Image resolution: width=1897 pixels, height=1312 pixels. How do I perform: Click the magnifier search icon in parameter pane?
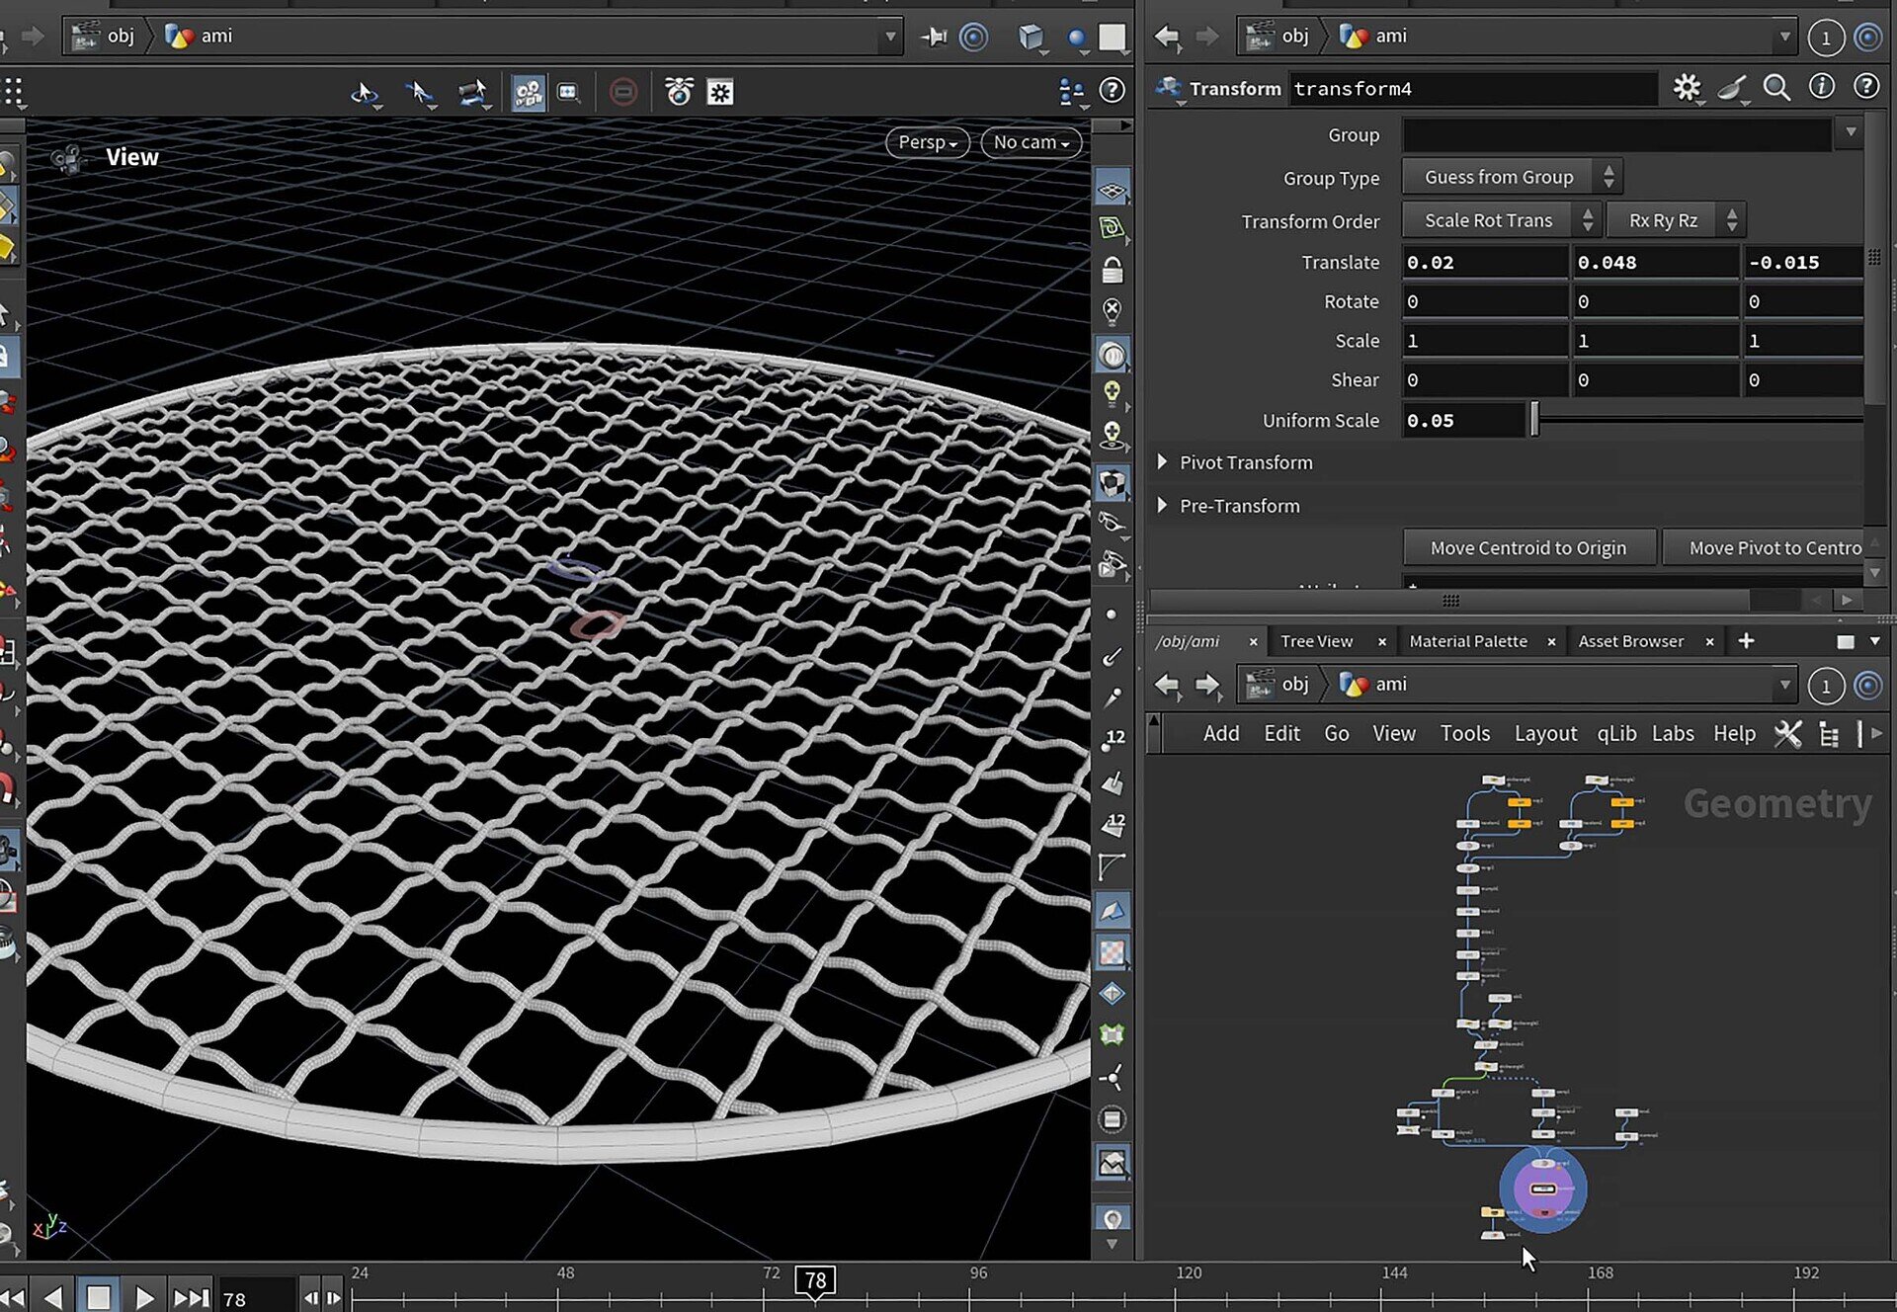pyautogui.click(x=1776, y=88)
